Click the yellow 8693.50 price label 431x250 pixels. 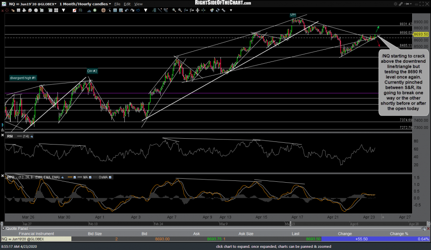[421, 35]
